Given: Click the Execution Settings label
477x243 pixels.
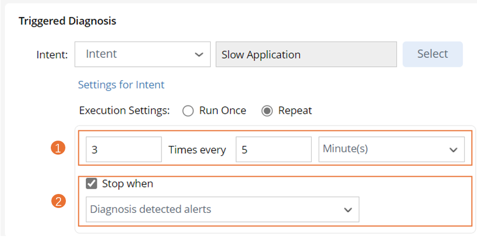Looking at the screenshot, I should [124, 110].
